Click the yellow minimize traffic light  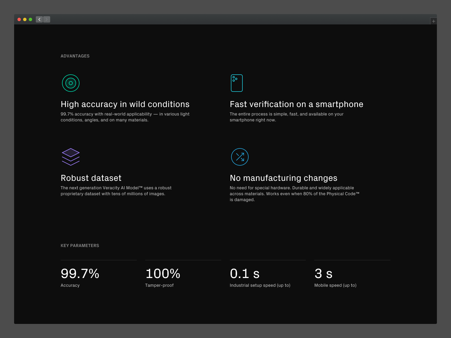24,19
